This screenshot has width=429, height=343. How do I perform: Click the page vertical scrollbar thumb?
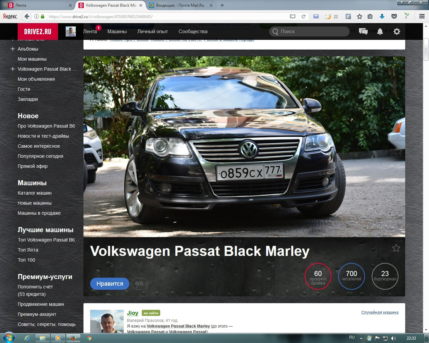(x=426, y=50)
